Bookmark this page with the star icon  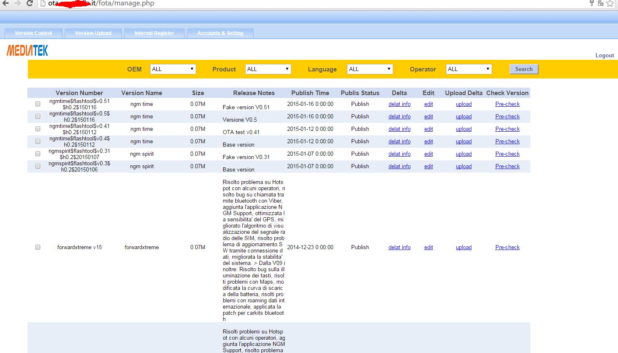(x=610, y=3)
